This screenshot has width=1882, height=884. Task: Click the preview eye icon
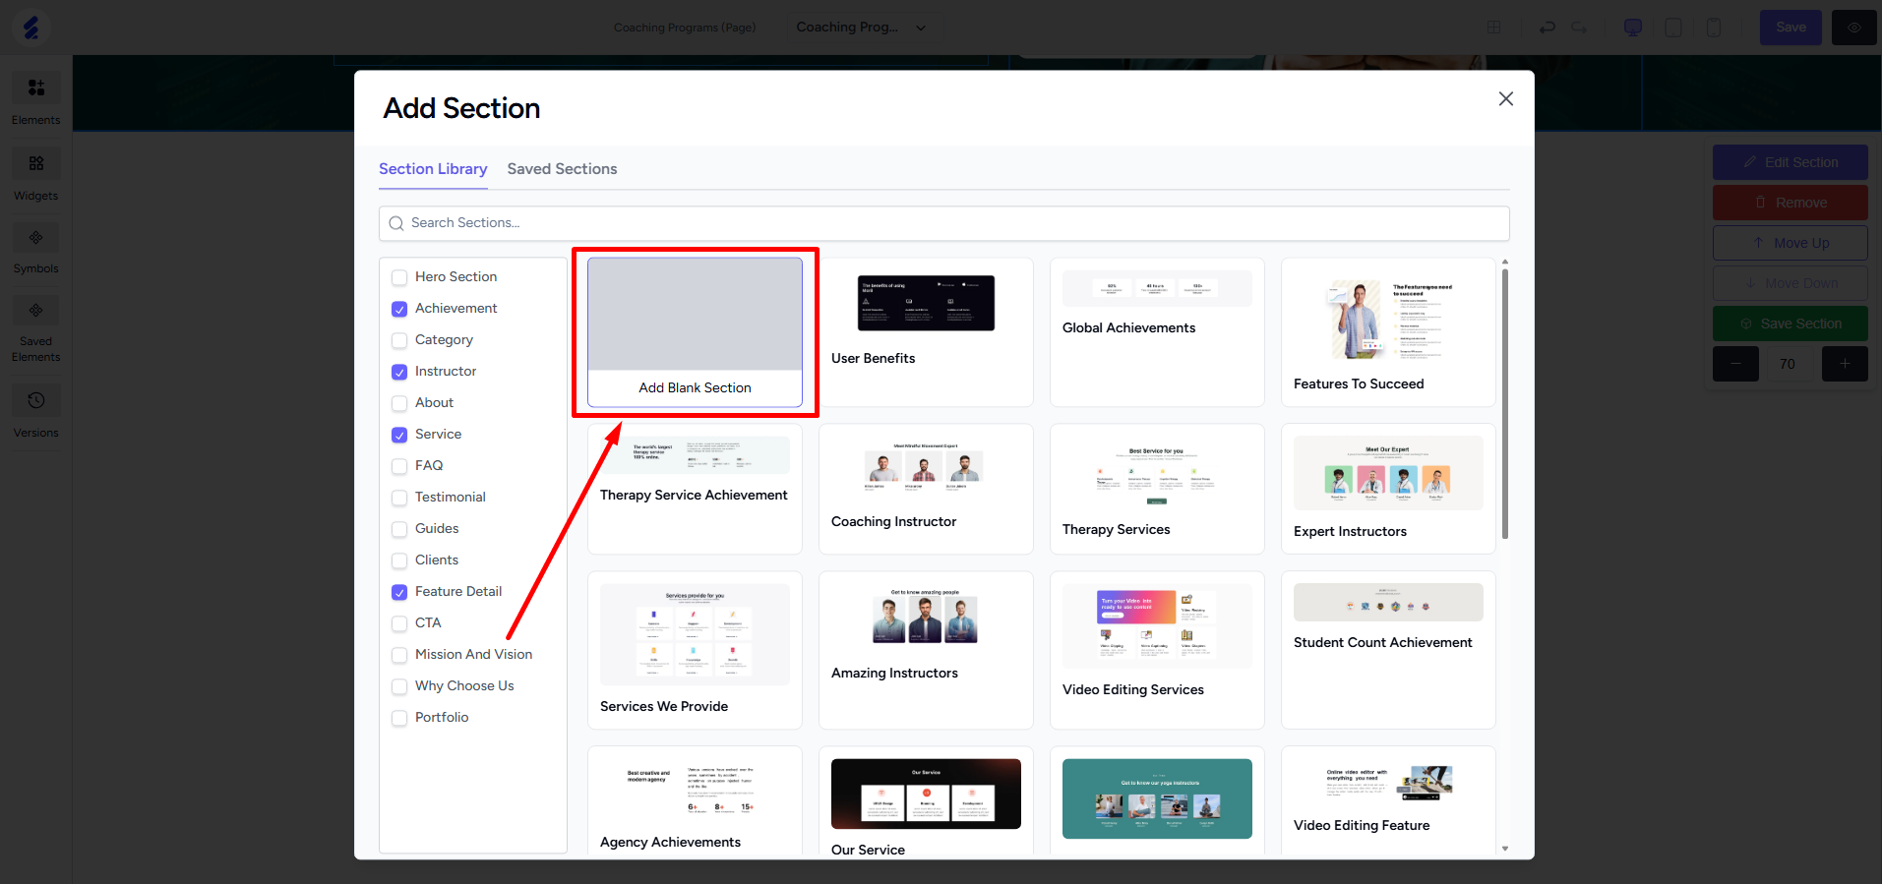pos(1854,28)
